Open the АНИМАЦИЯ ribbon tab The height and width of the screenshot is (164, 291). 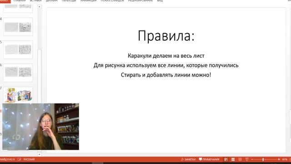[x=88, y=1]
